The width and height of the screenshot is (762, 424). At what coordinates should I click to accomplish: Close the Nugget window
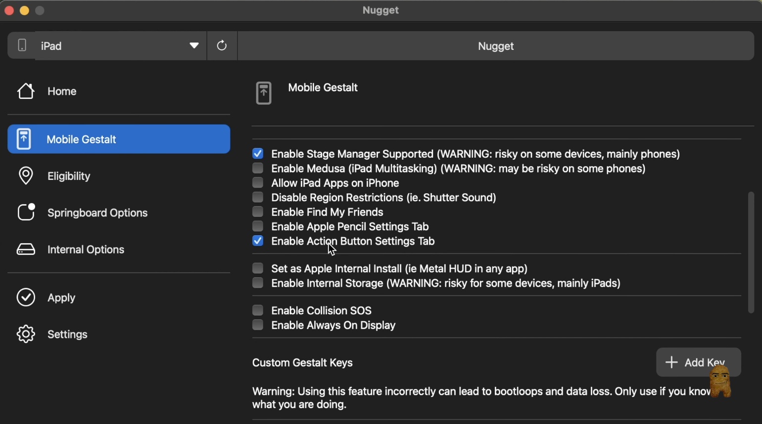(9, 10)
